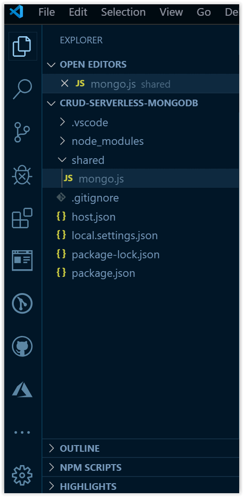Open the Git graph circle icon
The width and height of the screenshot is (243, 497).
tap(22, 304)
